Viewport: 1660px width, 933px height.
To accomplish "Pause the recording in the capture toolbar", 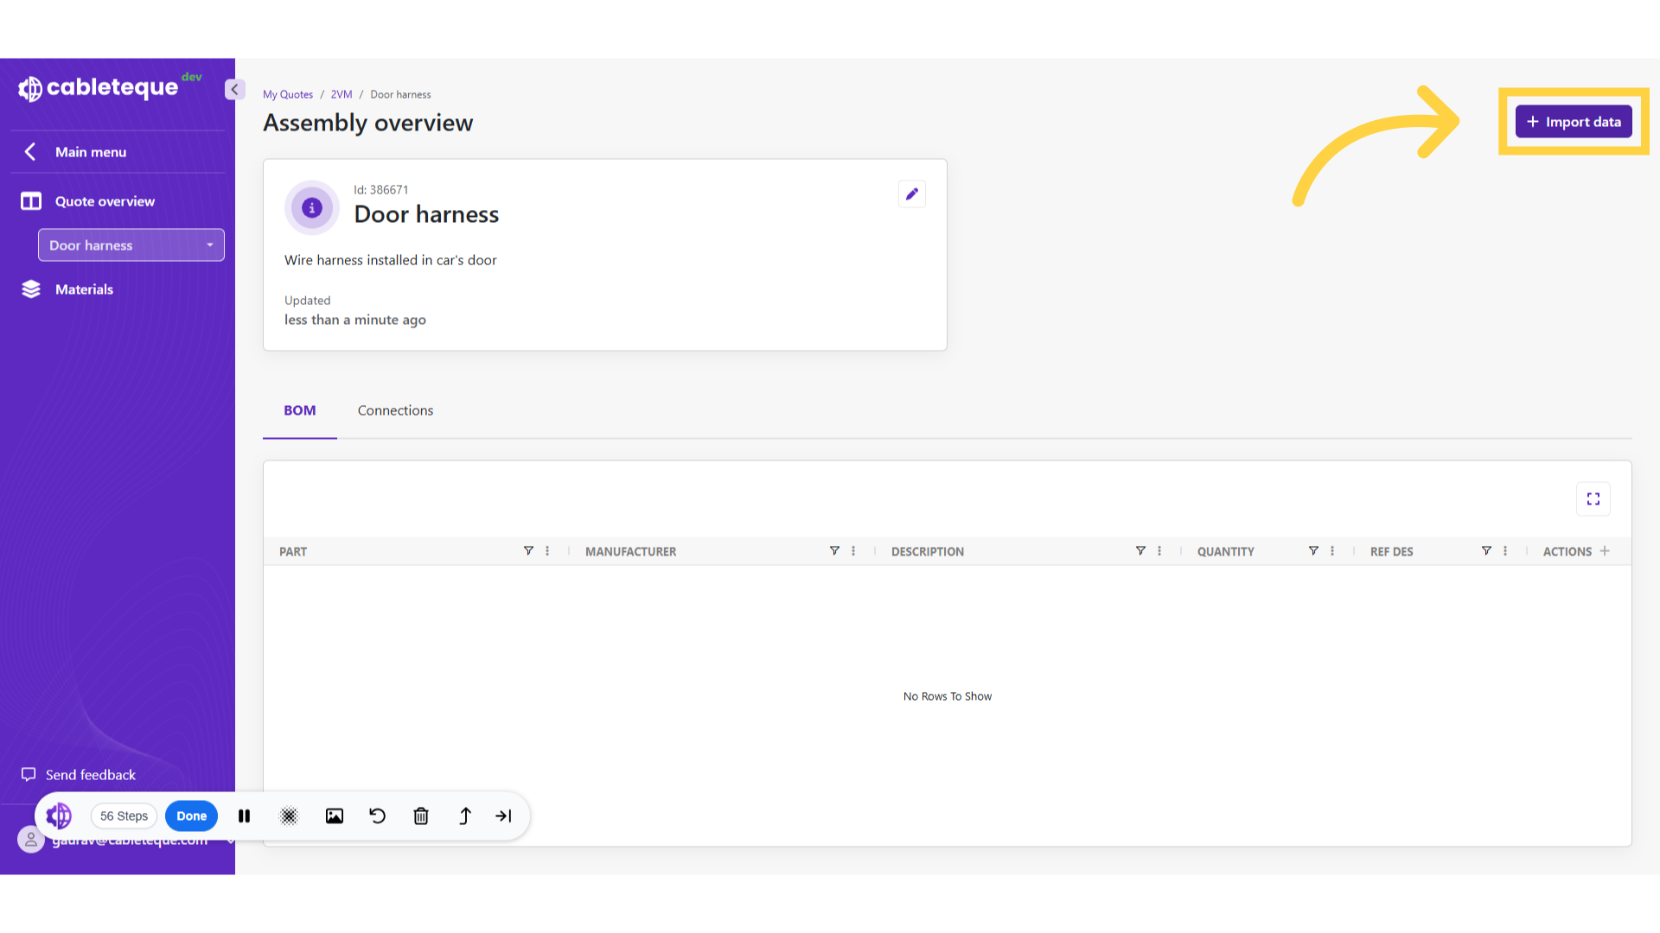I will 244,816.
